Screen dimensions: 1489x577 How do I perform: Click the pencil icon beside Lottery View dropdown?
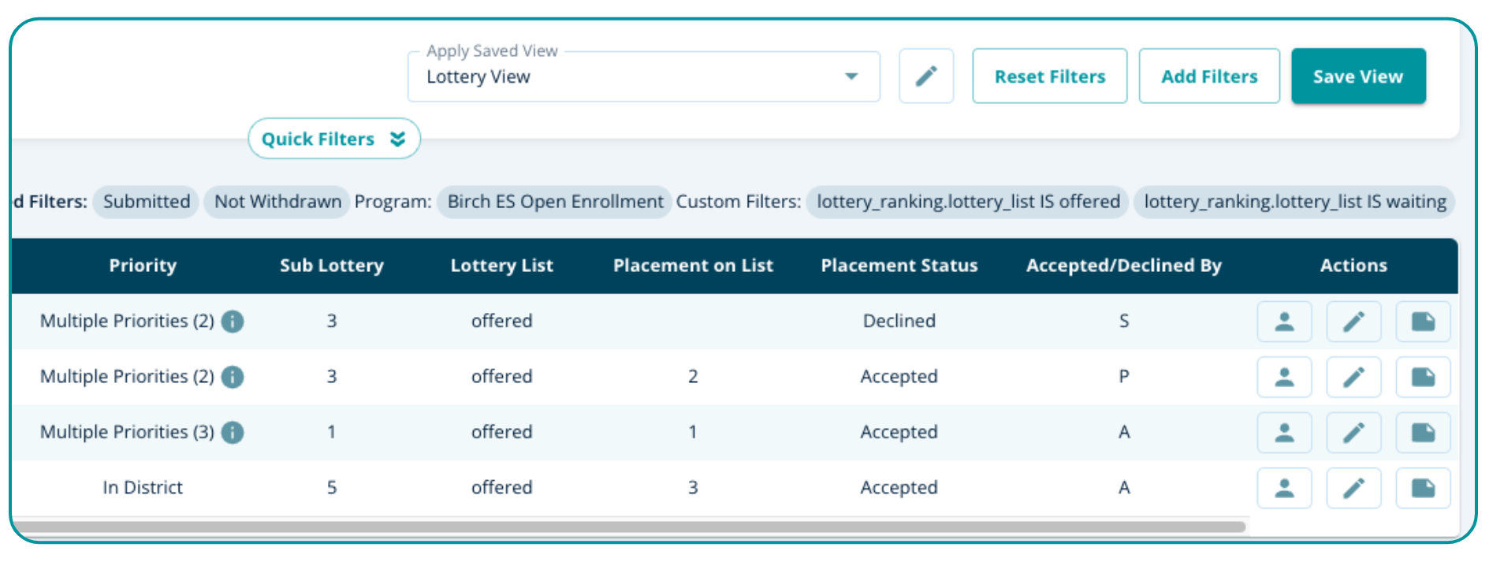point(925,76)
